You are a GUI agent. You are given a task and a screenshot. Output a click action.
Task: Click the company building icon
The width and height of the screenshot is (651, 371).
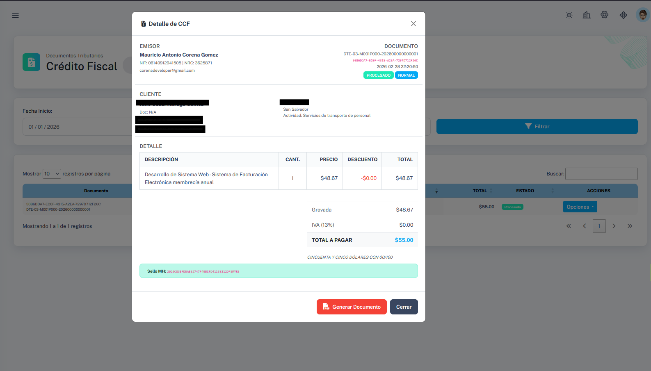pos(587,15)
